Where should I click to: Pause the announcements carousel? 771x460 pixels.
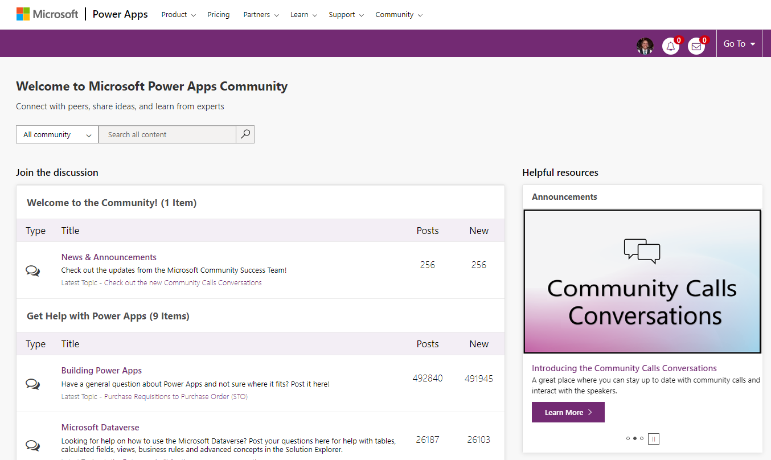point(654,439)
